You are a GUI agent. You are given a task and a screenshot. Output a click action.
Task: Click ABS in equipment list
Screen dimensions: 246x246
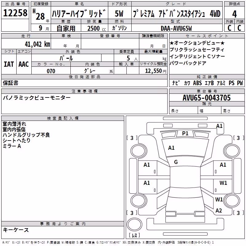(197, 83)
